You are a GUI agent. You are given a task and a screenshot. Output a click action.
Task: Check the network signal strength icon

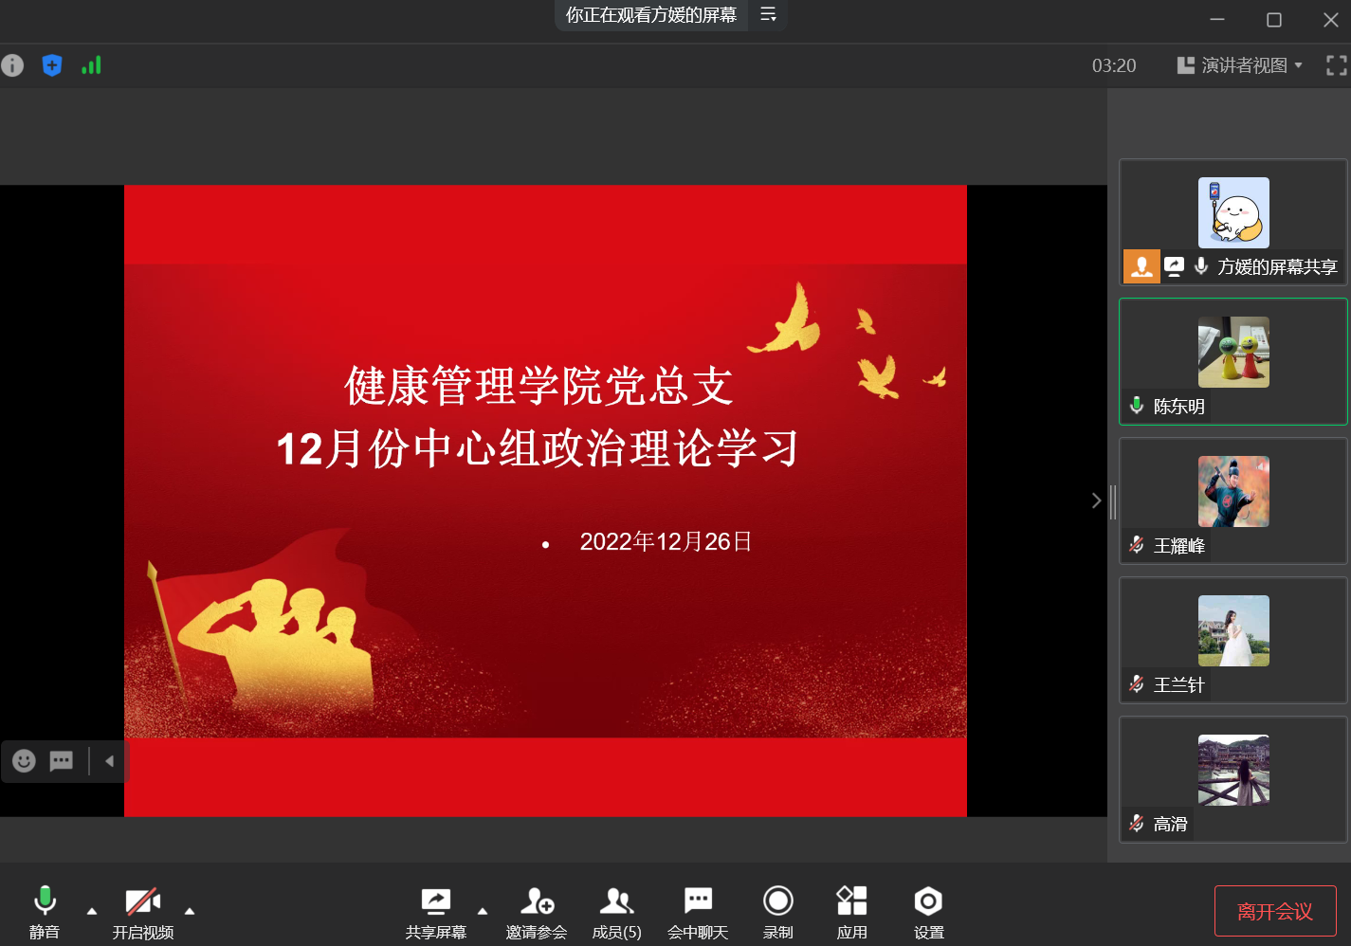pyautogui.click(x=91, y=65)
